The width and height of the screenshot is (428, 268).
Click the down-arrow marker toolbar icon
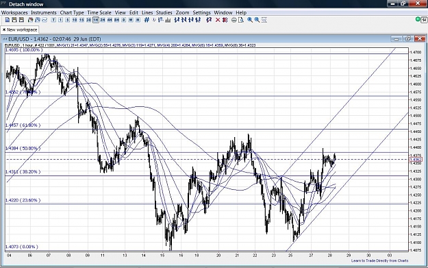point(154,20)
